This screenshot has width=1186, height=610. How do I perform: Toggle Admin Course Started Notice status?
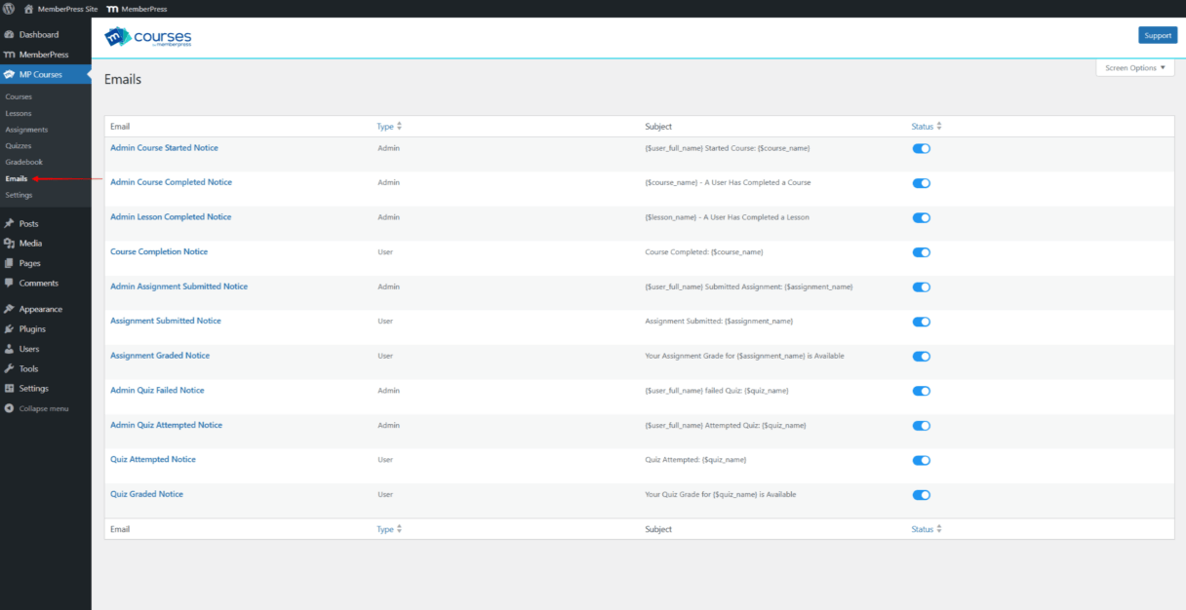(921, 148)
